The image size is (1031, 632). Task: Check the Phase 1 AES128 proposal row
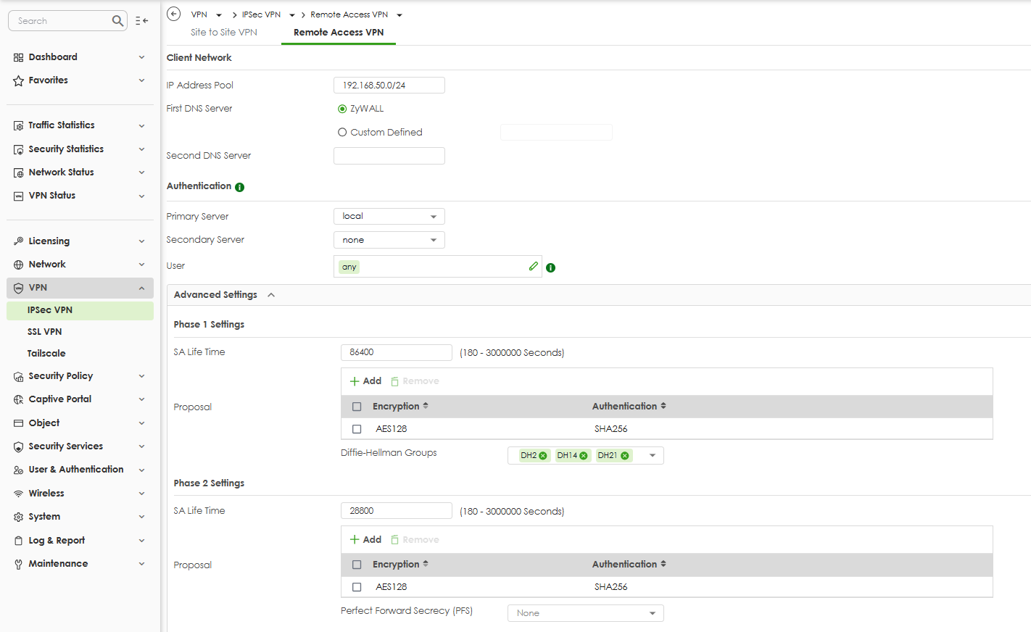pos(357,429)
